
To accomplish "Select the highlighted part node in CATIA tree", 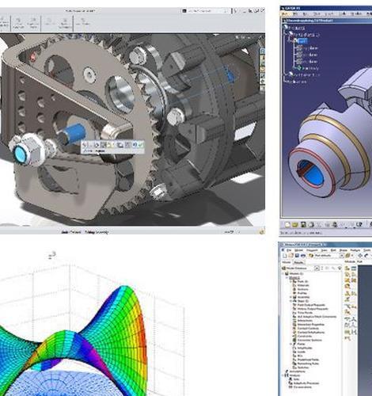I will [x=302, y=41].
